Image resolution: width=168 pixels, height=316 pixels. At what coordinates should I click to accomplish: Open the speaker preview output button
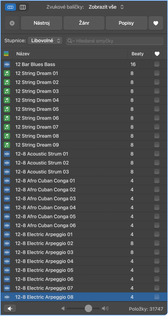coord(10,308)
